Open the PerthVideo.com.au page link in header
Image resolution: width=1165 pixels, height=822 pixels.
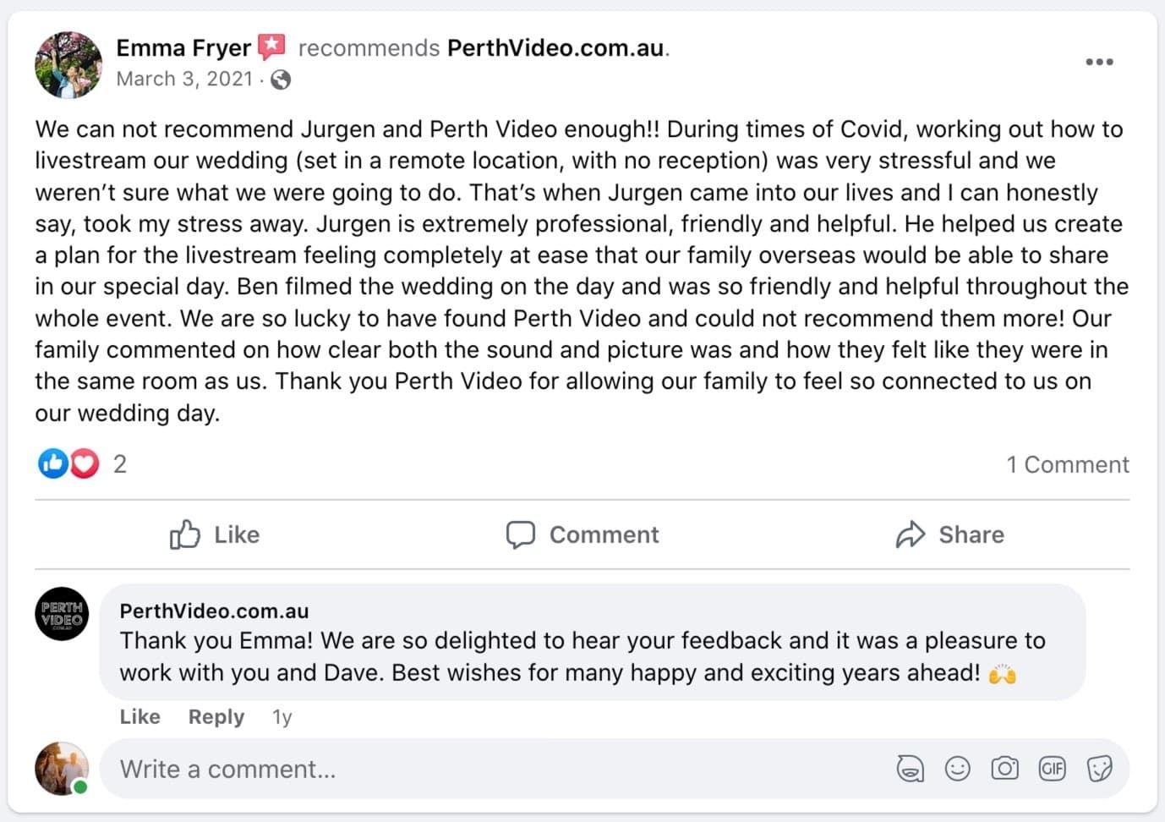(555, 48)
